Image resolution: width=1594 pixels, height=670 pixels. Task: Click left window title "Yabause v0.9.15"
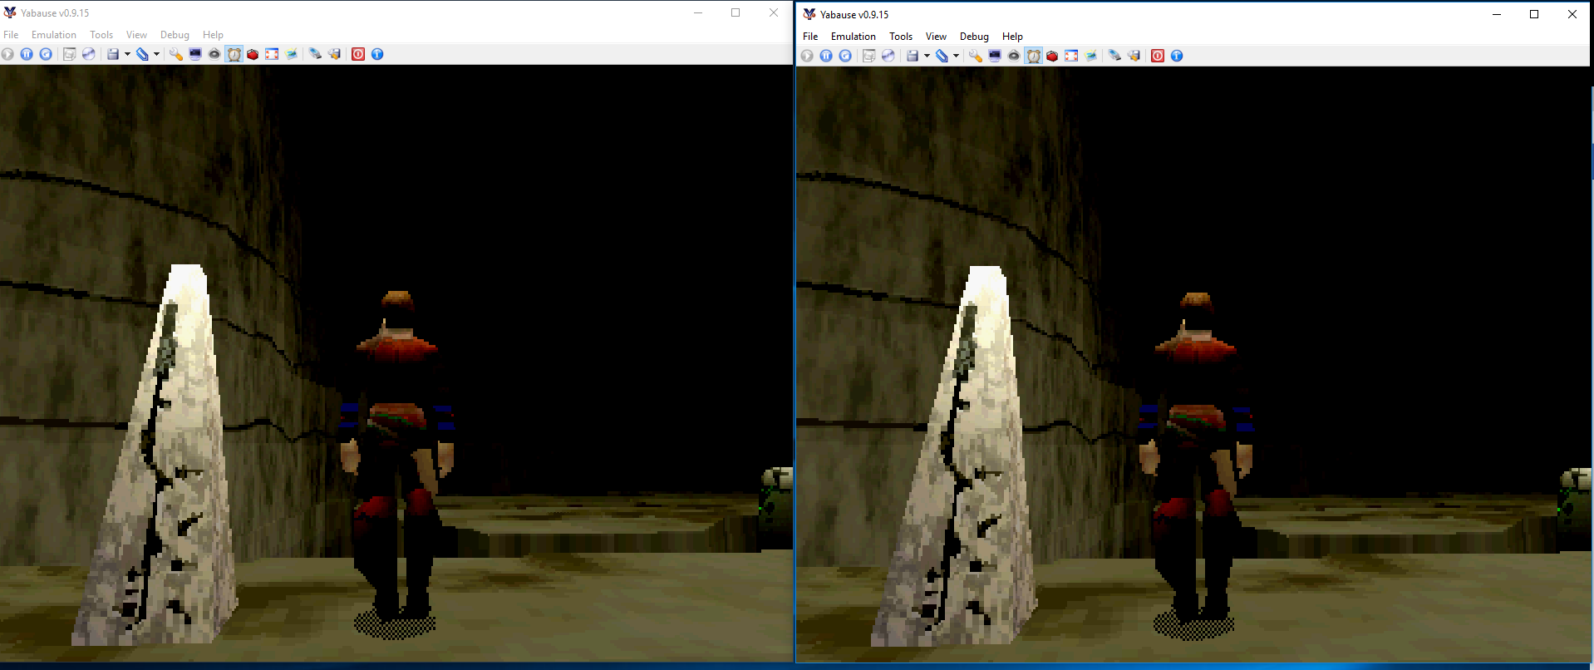tap(55, 13)
